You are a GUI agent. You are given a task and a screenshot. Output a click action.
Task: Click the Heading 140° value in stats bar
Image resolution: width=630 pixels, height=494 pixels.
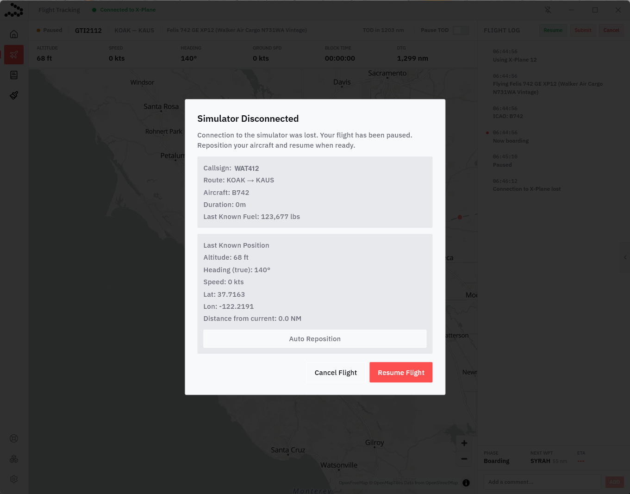tap(189, 58)
